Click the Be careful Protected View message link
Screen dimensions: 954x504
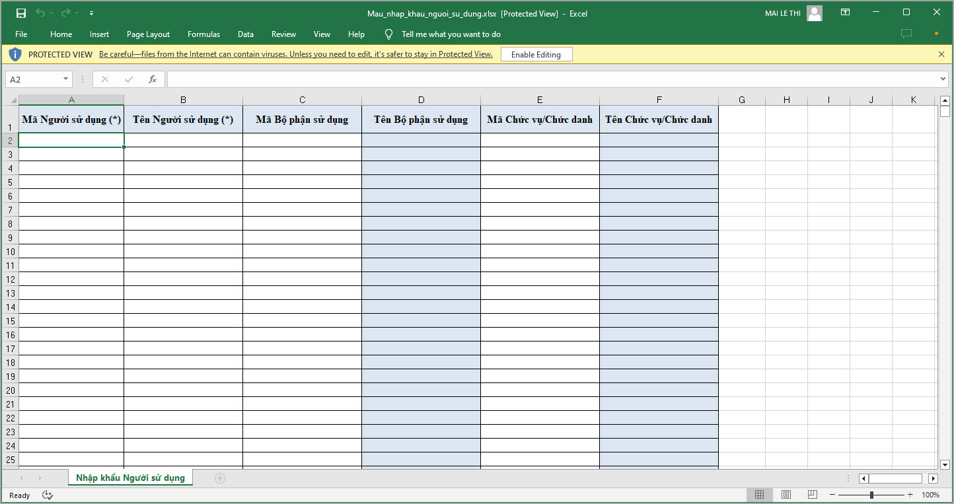tap(296, 54)
